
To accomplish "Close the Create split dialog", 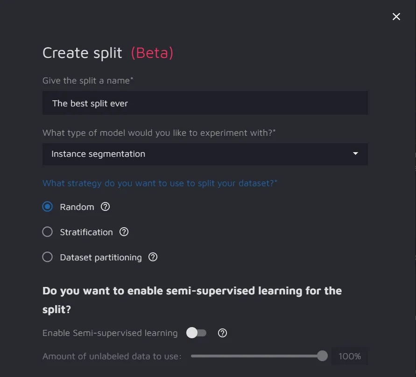I will 396,17.
